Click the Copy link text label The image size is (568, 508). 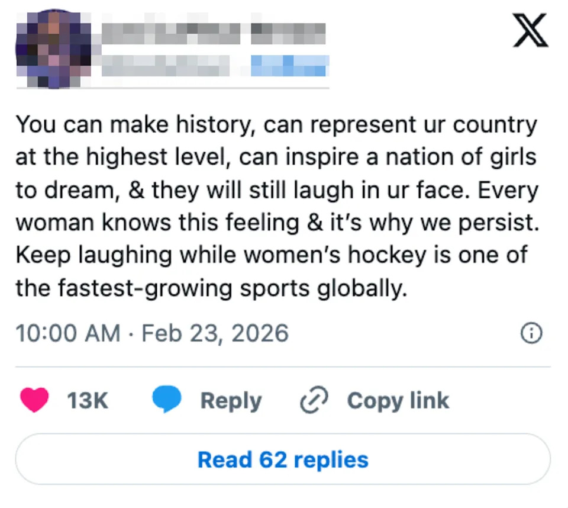coord(398,400)
